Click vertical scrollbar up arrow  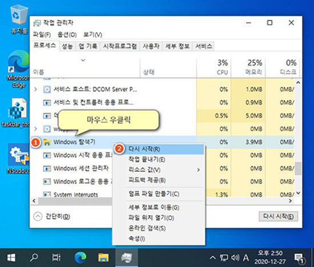click(298, 83)
